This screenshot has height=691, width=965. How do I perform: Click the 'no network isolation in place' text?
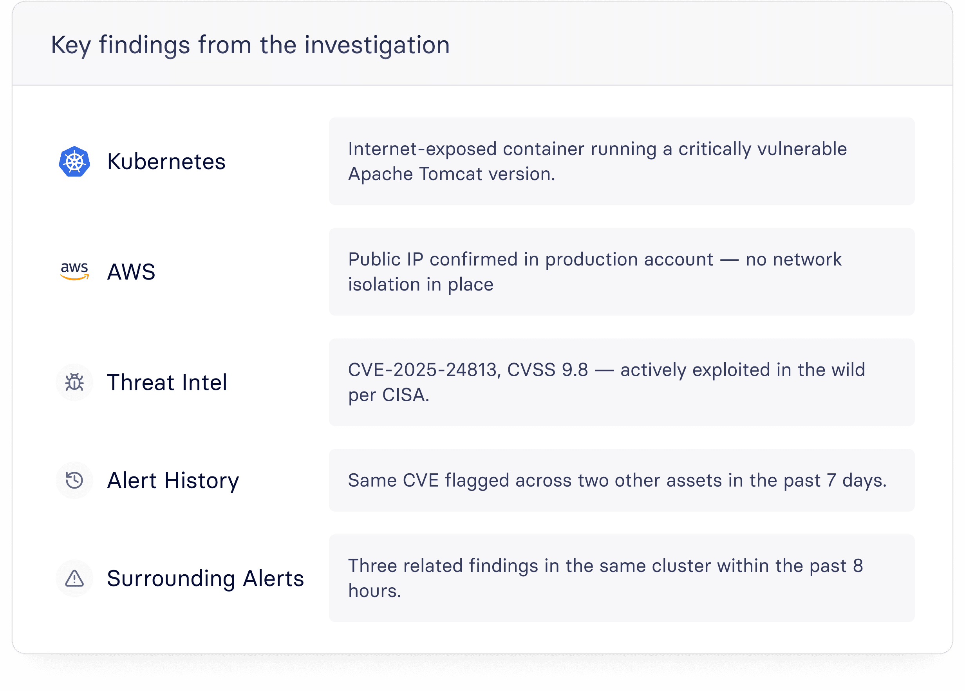[595, 272]
